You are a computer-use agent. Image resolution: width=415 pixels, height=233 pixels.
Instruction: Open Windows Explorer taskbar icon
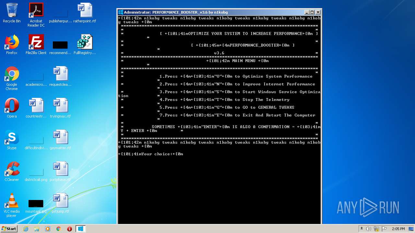click(x=37, y=229)
